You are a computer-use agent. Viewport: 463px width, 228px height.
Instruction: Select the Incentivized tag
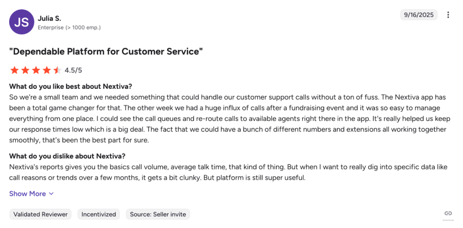99,214
